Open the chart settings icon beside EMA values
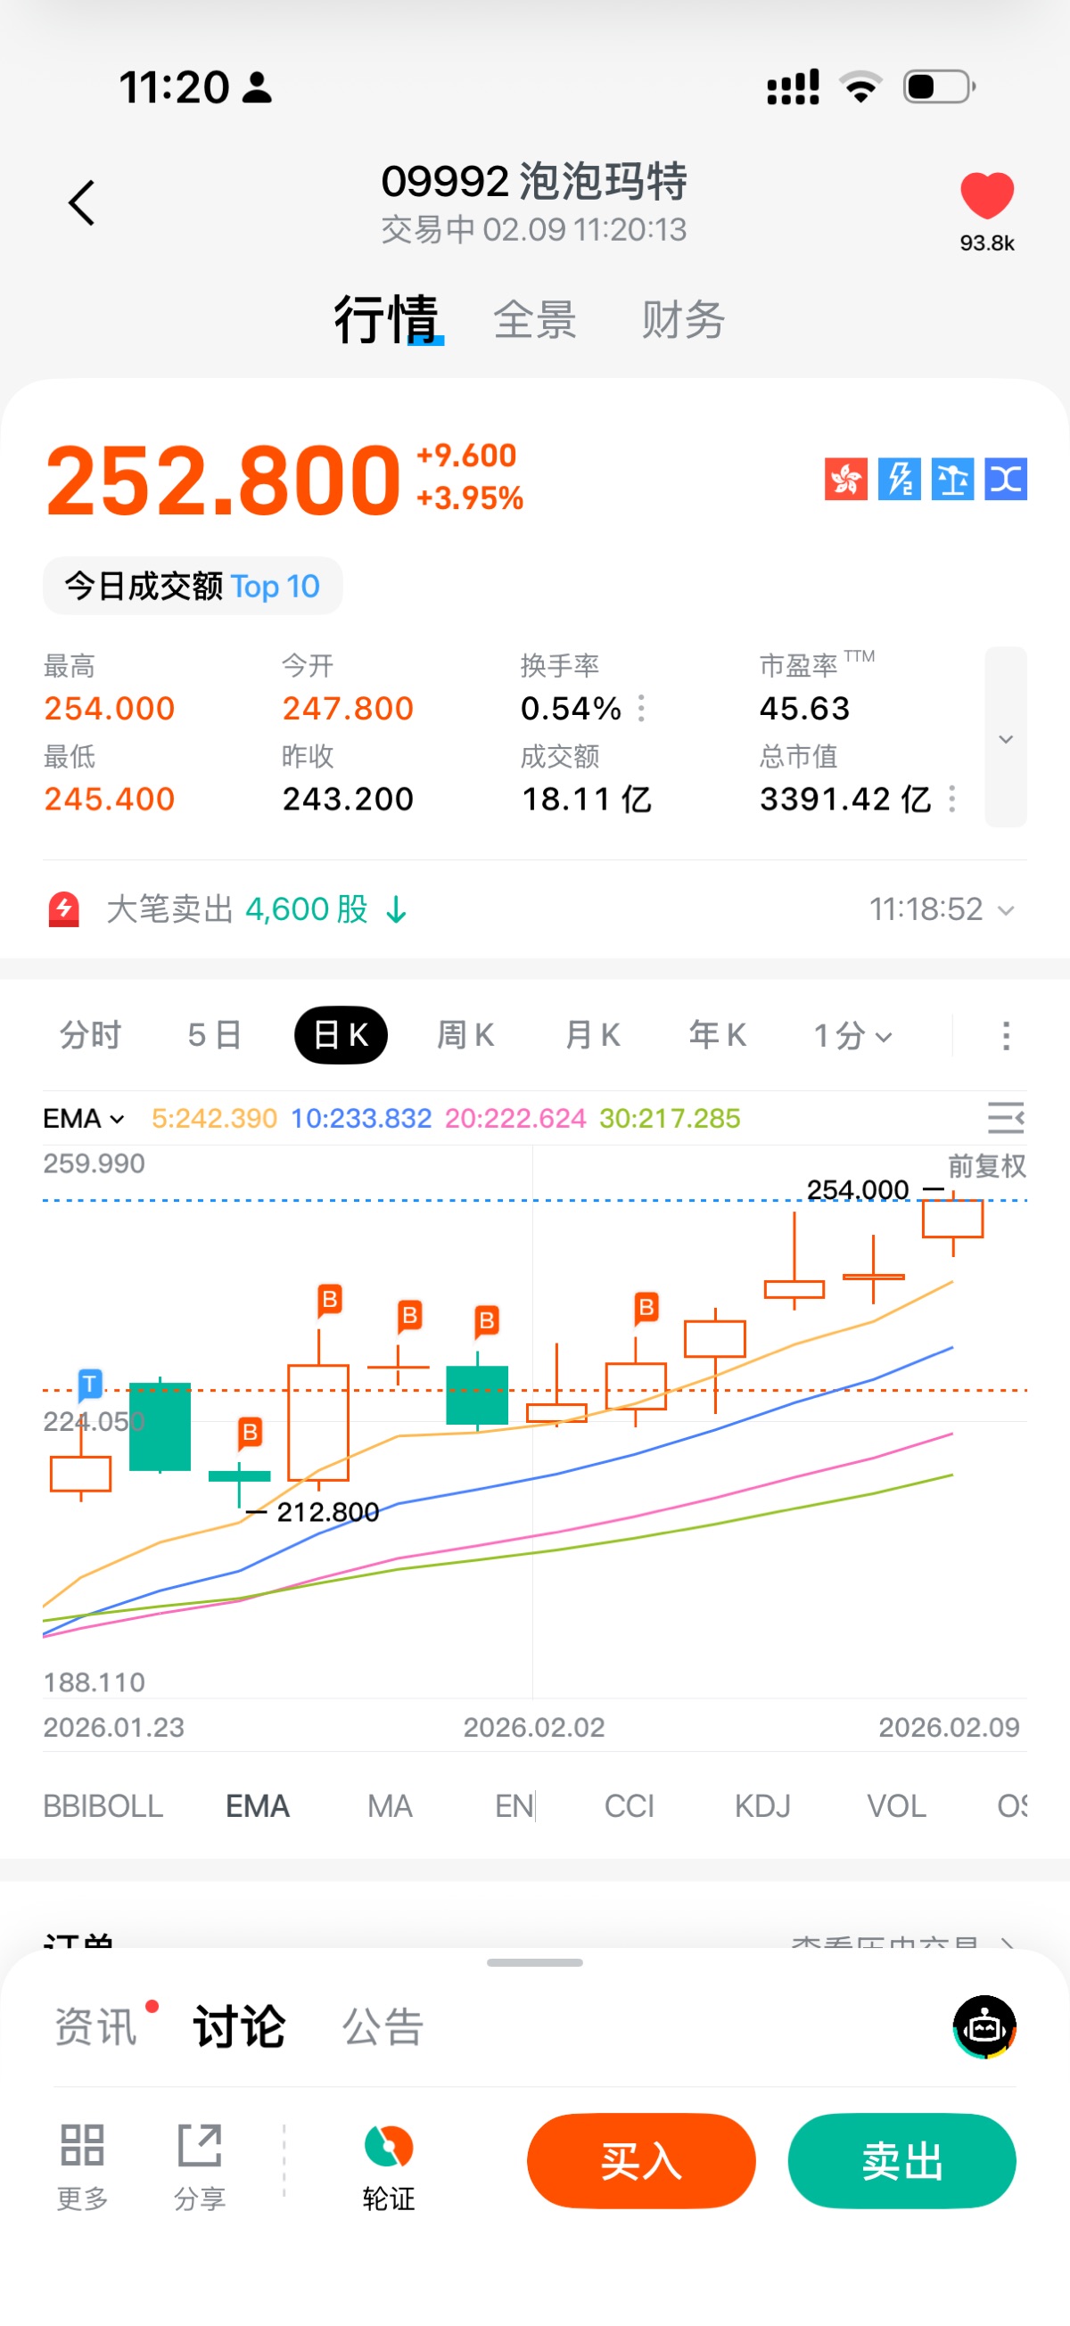Image resolution: width=1070 pixels, height=2326 pixels. [1005, 1118]
